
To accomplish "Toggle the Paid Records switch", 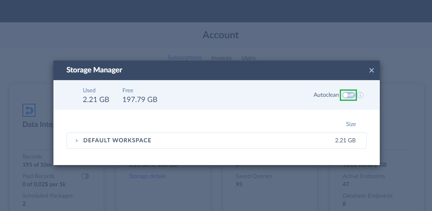I will point(85,176).
